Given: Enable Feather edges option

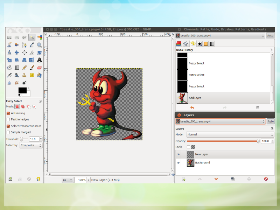Looking at the screenshot, I should 8,119.
